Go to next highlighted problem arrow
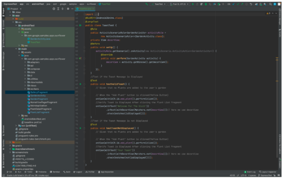Viewport: 283px width, 179px height. [276, 13]
